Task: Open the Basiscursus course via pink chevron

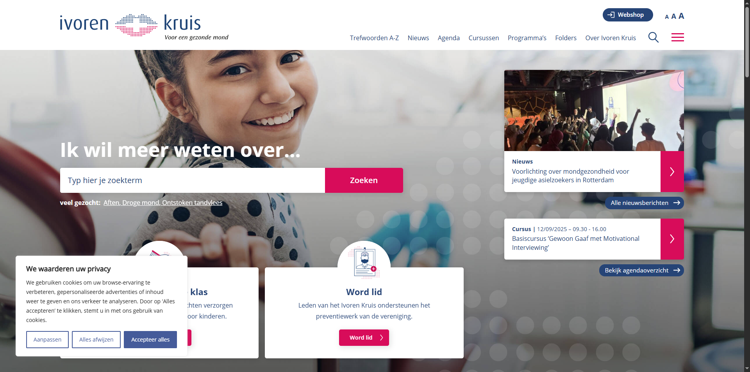Action: coord(672,239)
